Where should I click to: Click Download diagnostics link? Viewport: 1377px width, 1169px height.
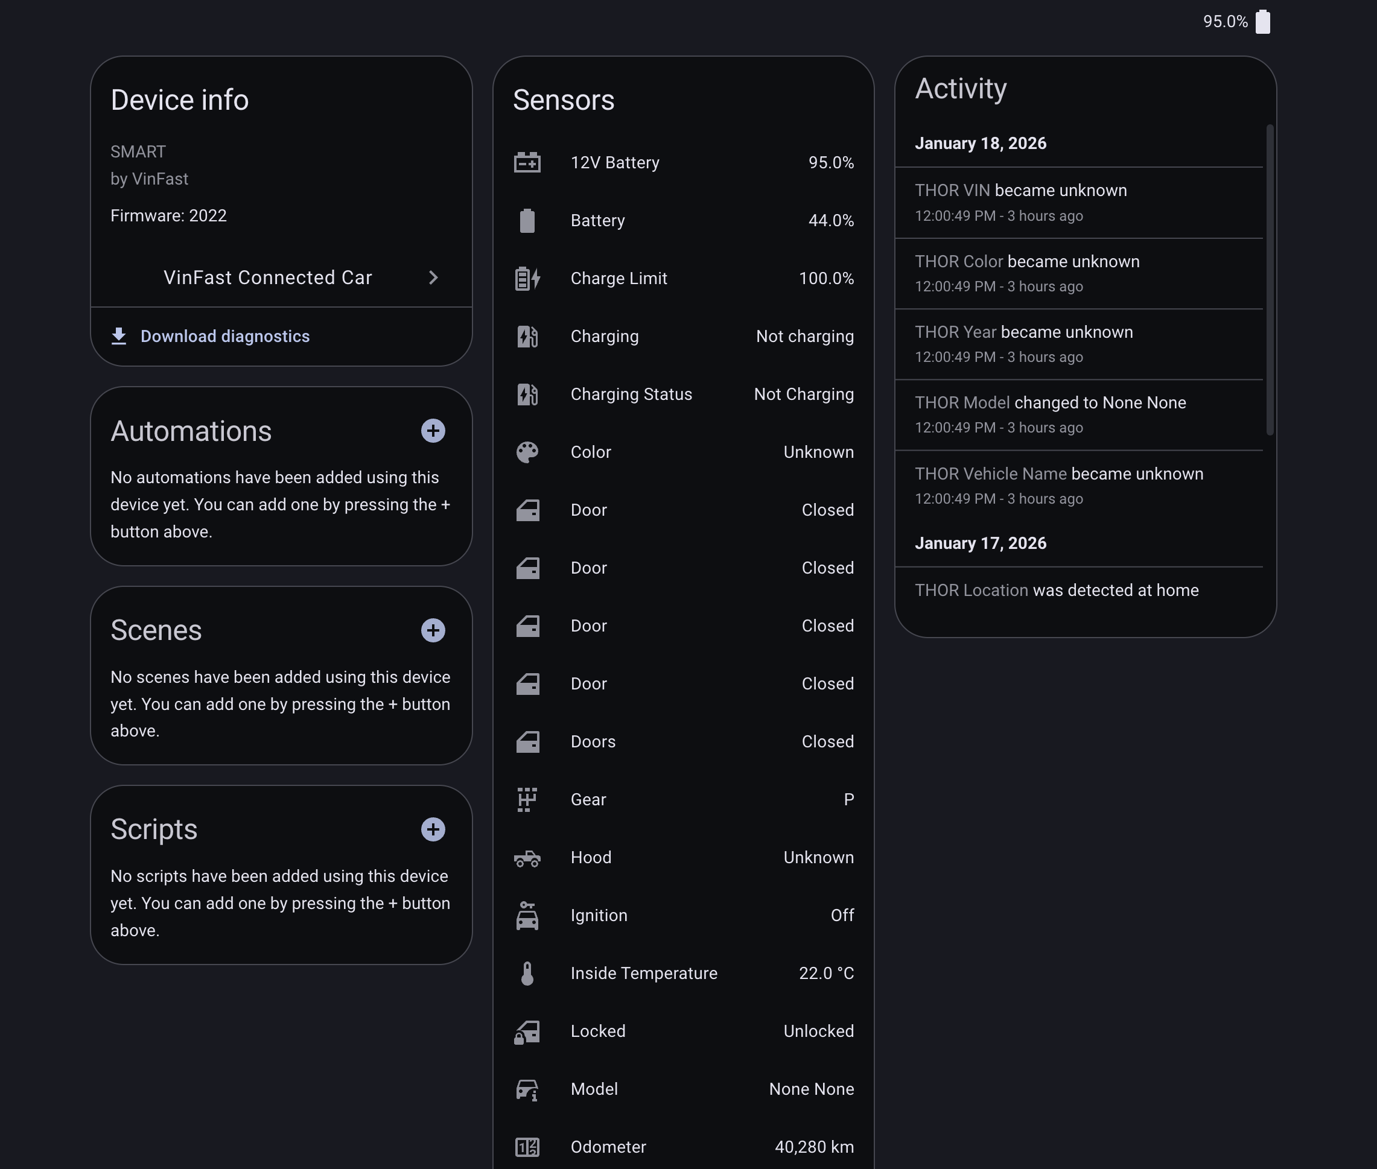[x=224, y=337]
